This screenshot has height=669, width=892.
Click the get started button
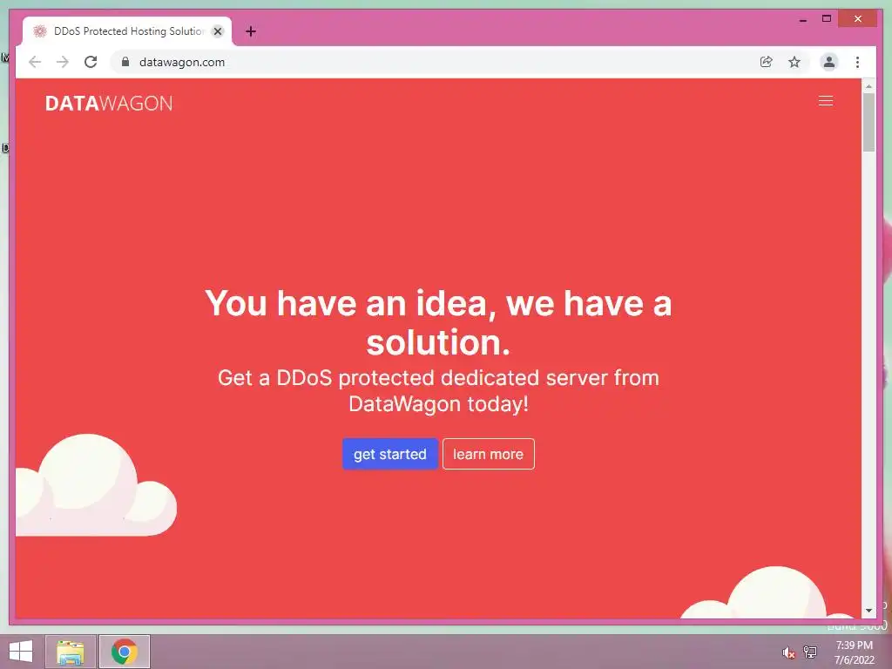pos(389,454)
